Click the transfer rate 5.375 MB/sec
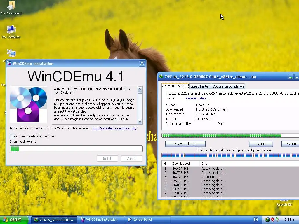Screen dimensions: 299x224 coord(205,114)
